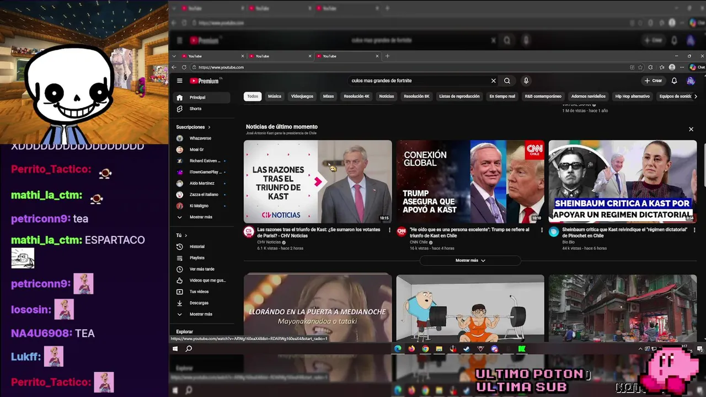
Task: Dismiss the Noticias de último momento shelf
Action: click(x=691, y=129)
